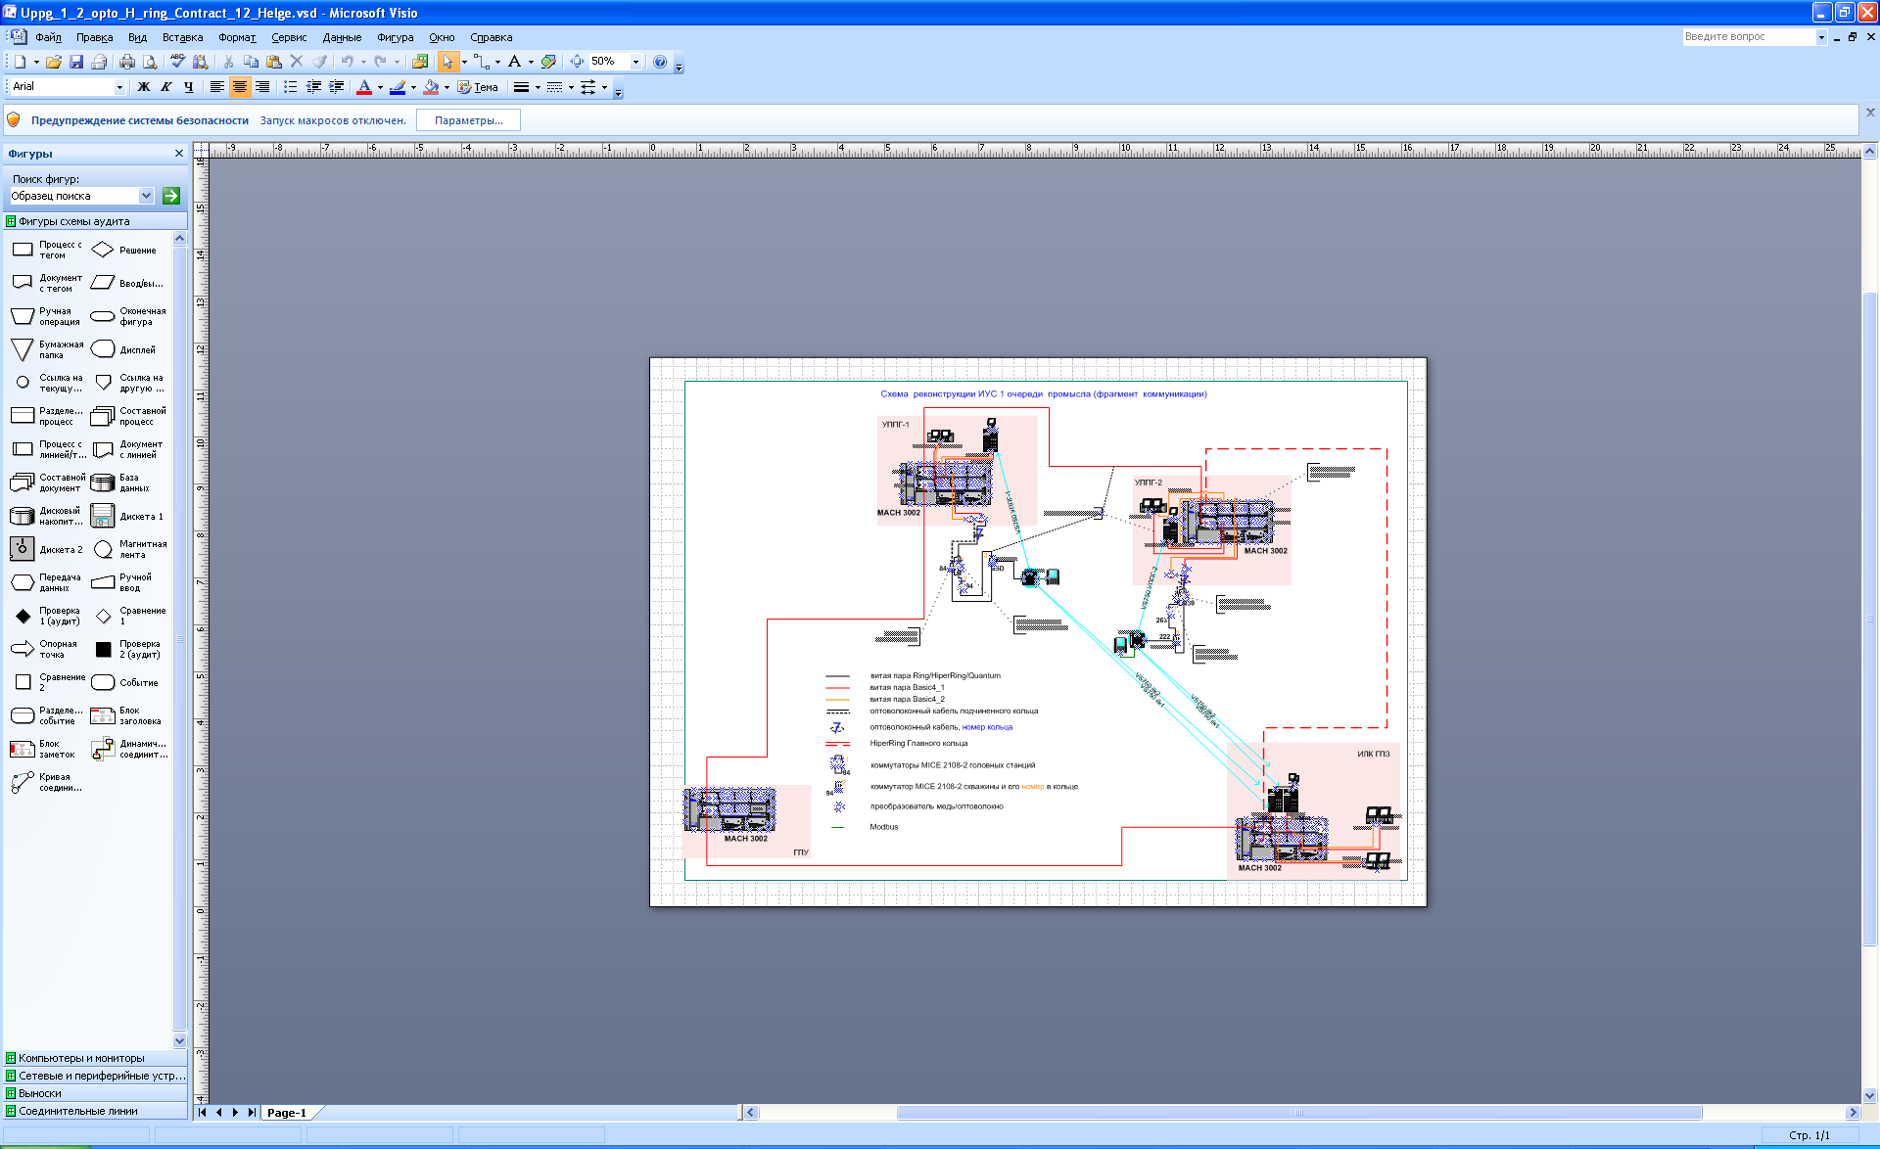
Task: Switch to the Page-1 tab
Action: [287, 1113]
